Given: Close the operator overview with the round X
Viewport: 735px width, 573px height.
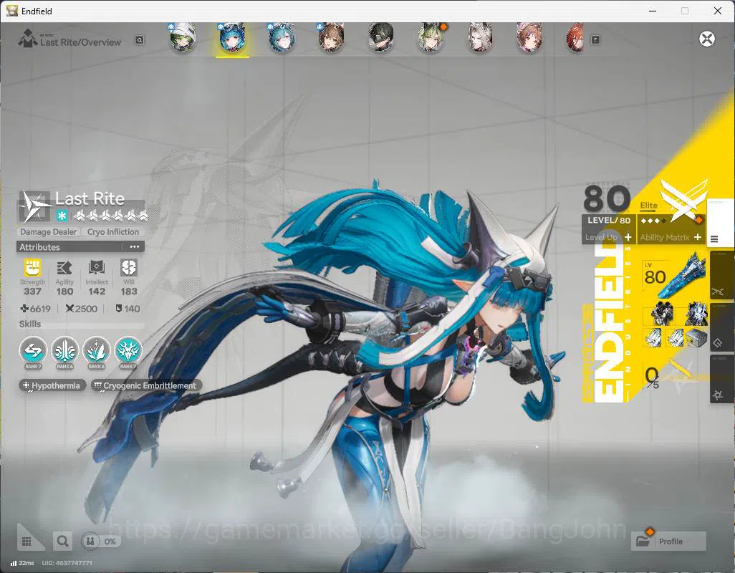Looking at the screenshot, I should 707,39.
